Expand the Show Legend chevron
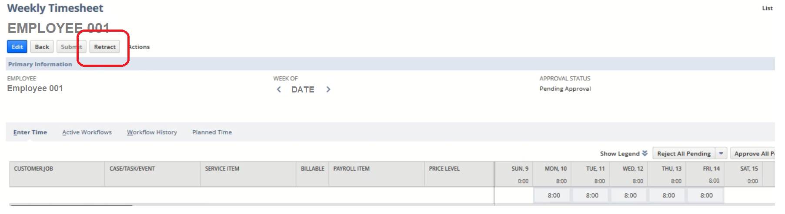Viewport: 785px width, 214px height. 645,153
